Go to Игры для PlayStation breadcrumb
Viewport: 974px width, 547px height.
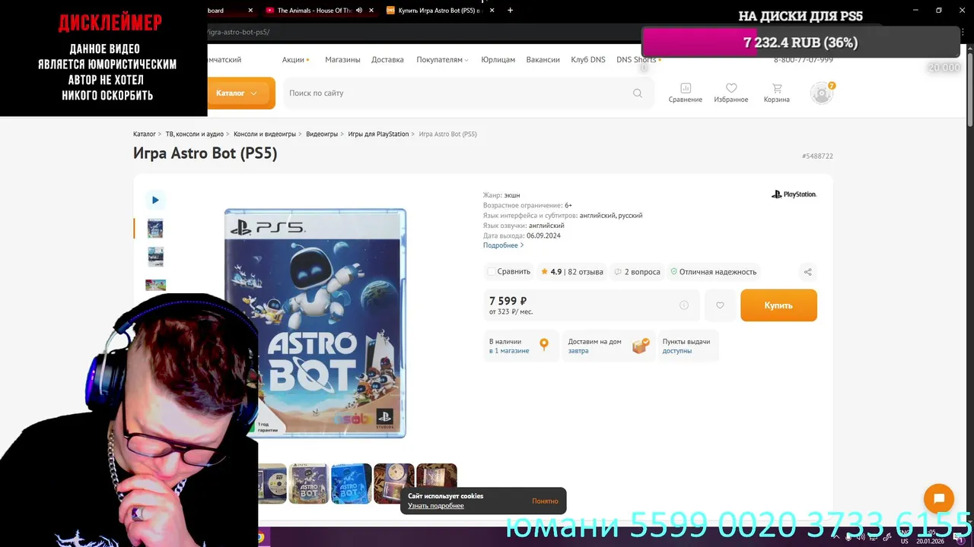pyautogui.click(x=378, y=134)
